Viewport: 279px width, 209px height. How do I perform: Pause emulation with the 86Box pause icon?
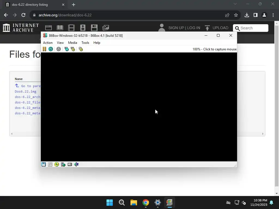tap(44, 49)
